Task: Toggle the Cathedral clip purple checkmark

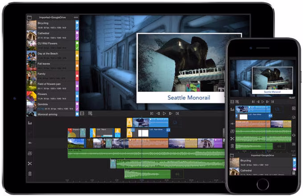Action: tap(77, 38)
